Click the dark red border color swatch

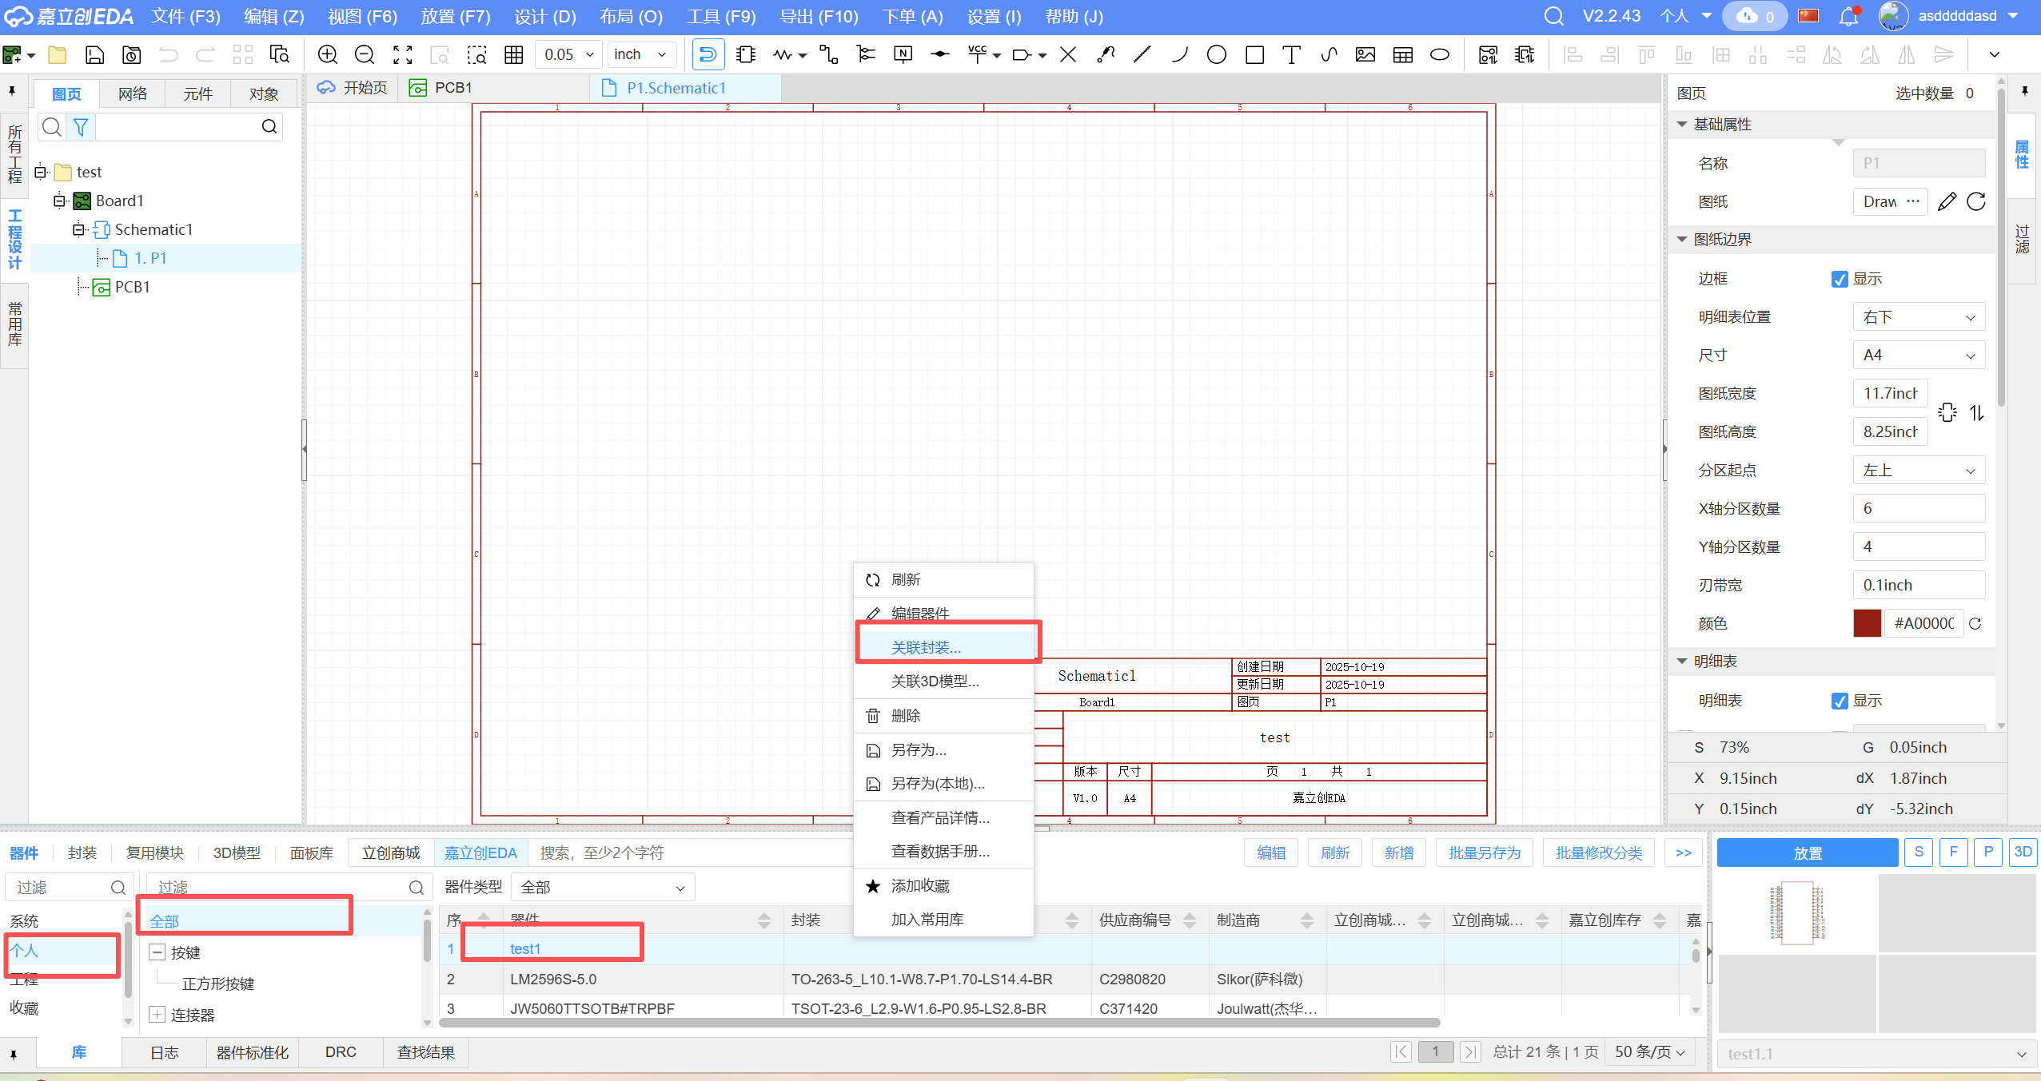1866,623
